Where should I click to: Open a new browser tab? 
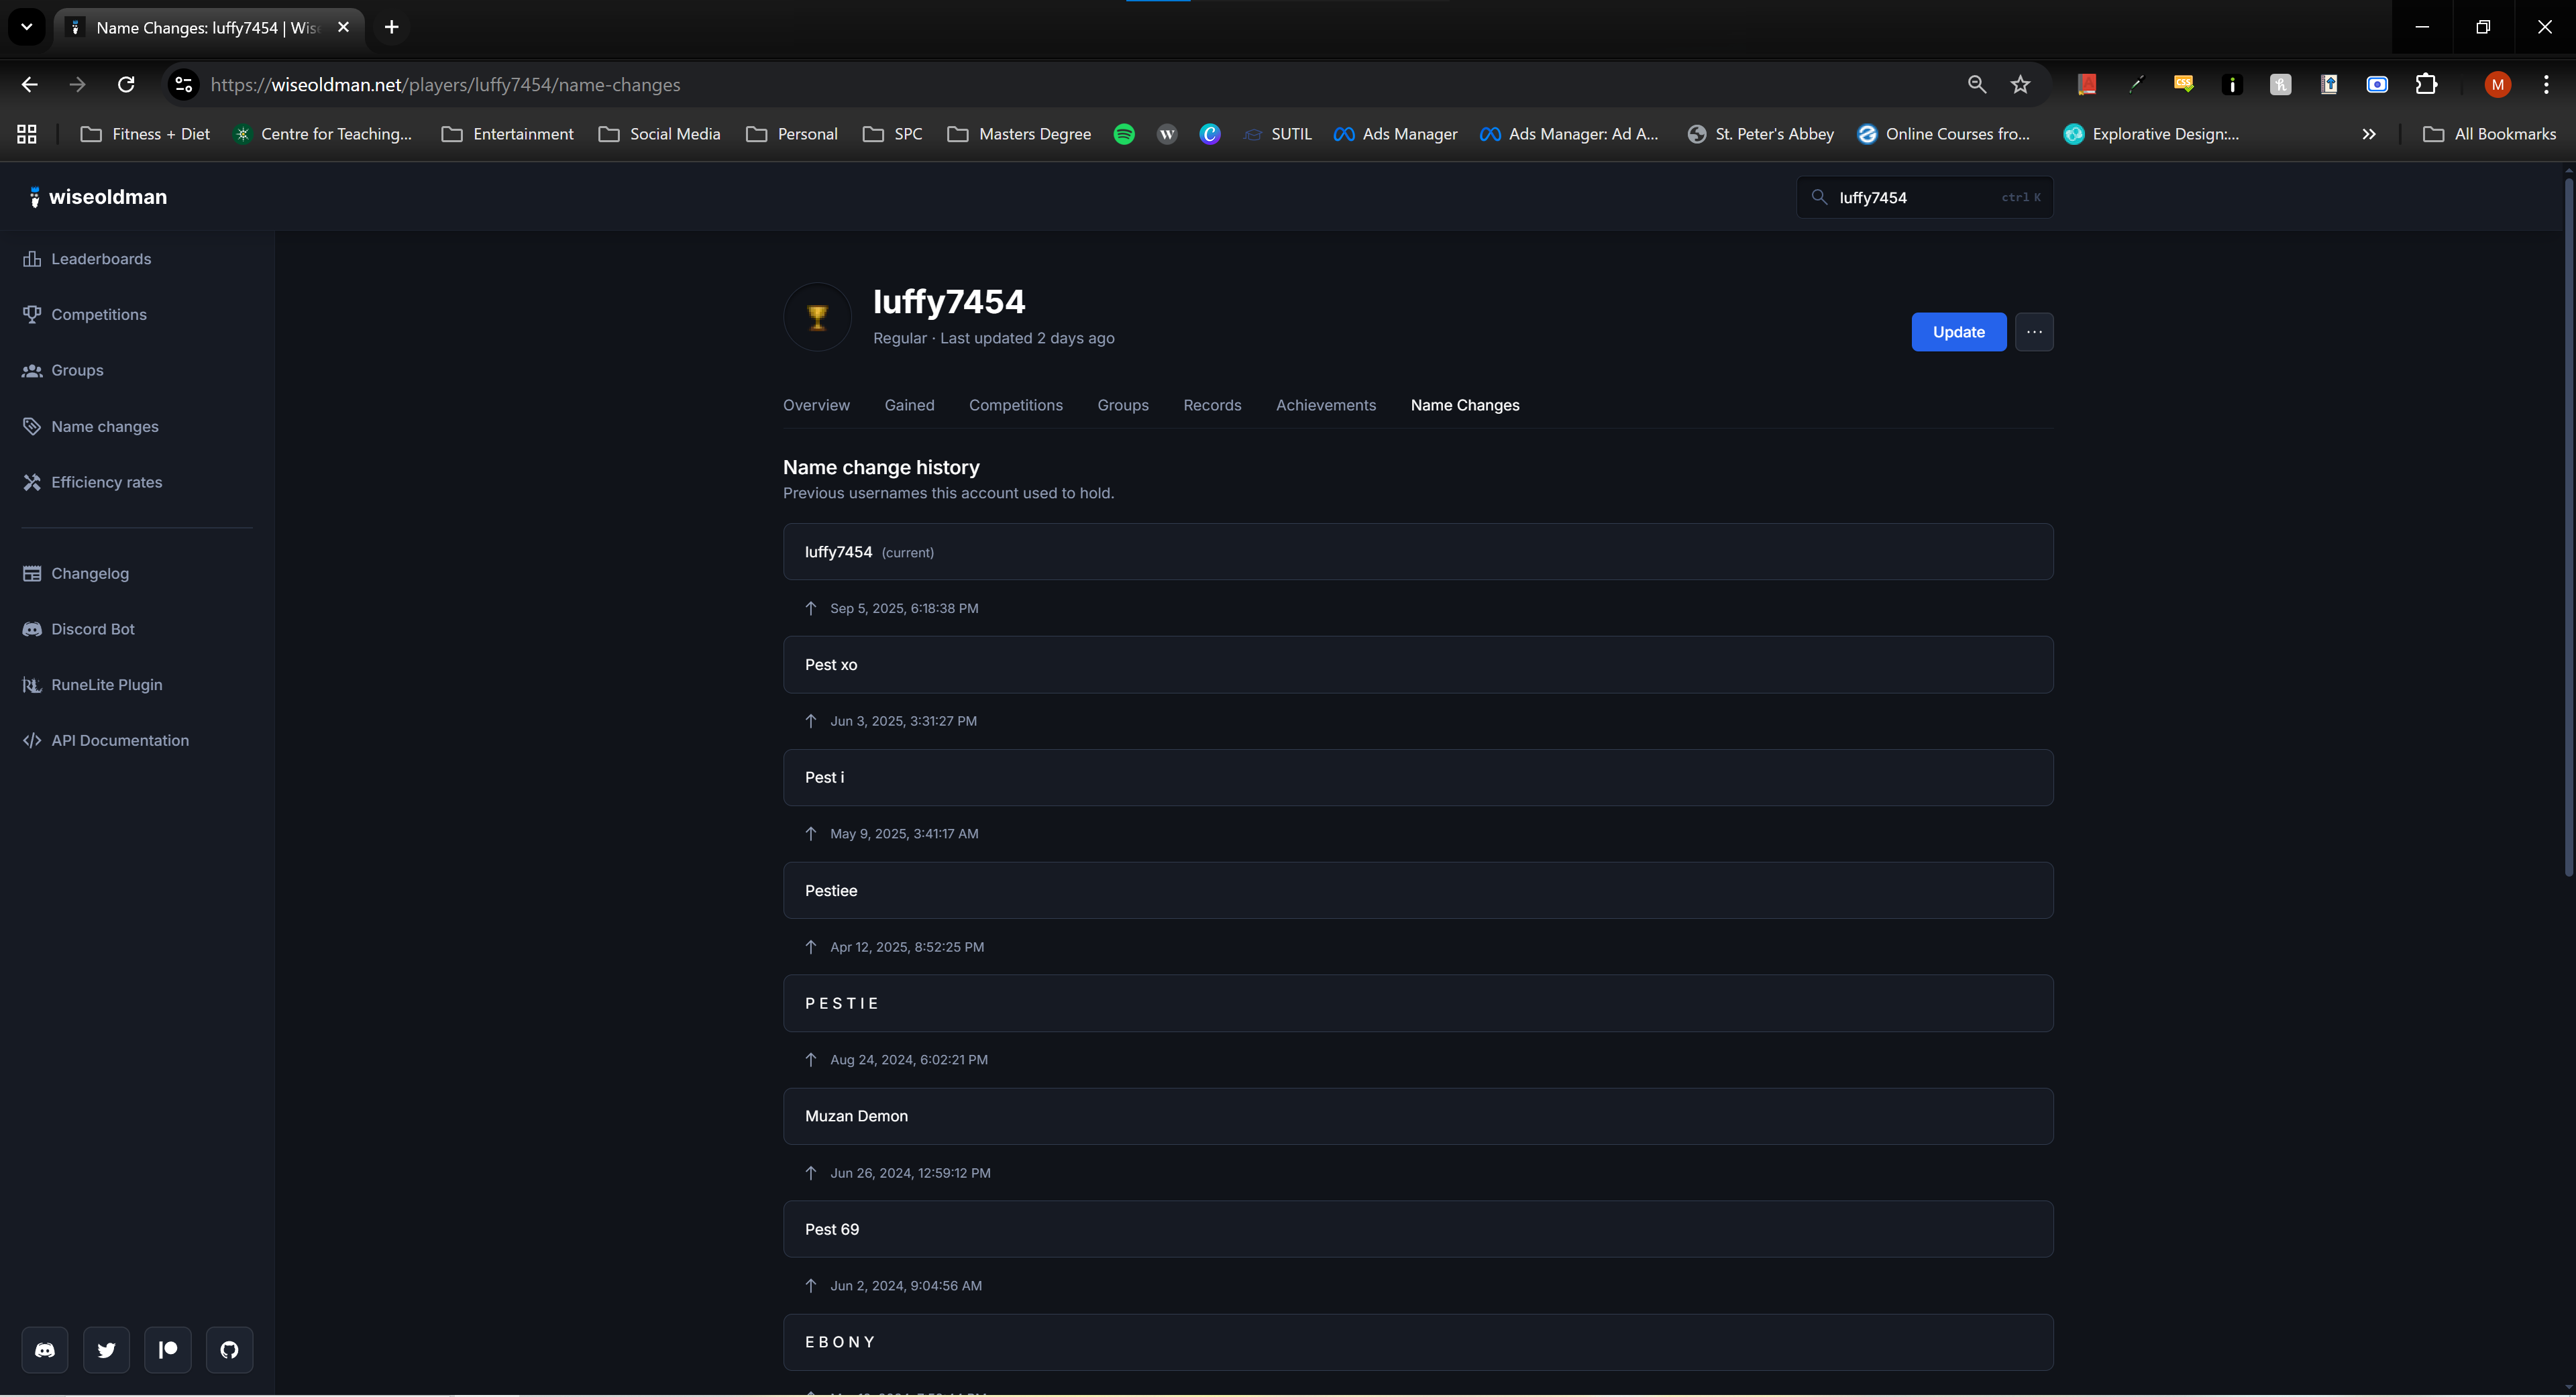click(391, 27)
